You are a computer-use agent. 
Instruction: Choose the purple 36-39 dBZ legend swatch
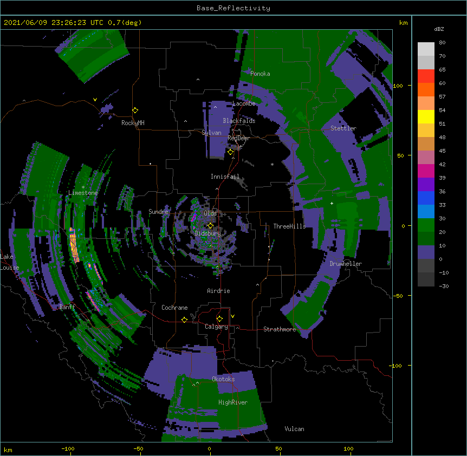426,185
